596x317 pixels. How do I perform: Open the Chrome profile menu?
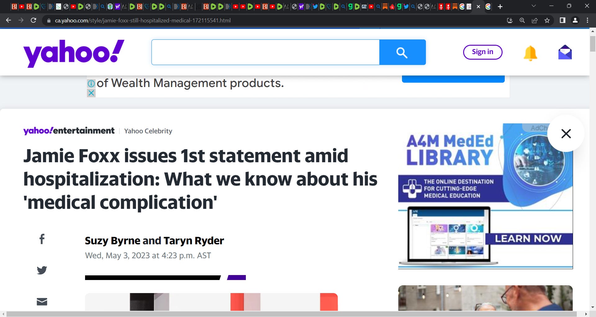575,20
